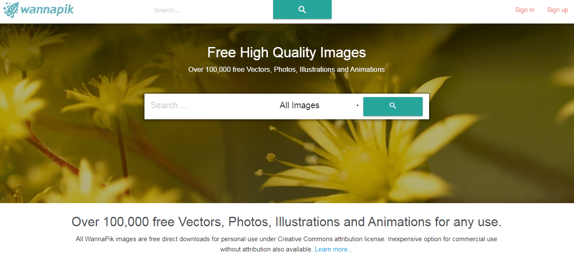The height and width of the screenshot is (257, 574).
Task: Click the Creative Commons attribution license paragraph
Action: [286, 244]
